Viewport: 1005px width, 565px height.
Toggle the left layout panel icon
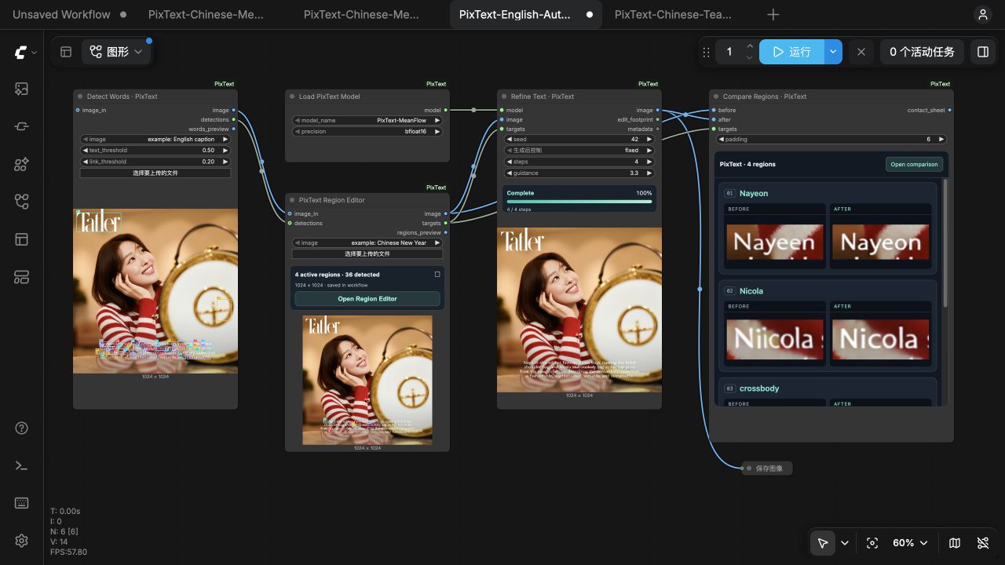coord(66,52)
